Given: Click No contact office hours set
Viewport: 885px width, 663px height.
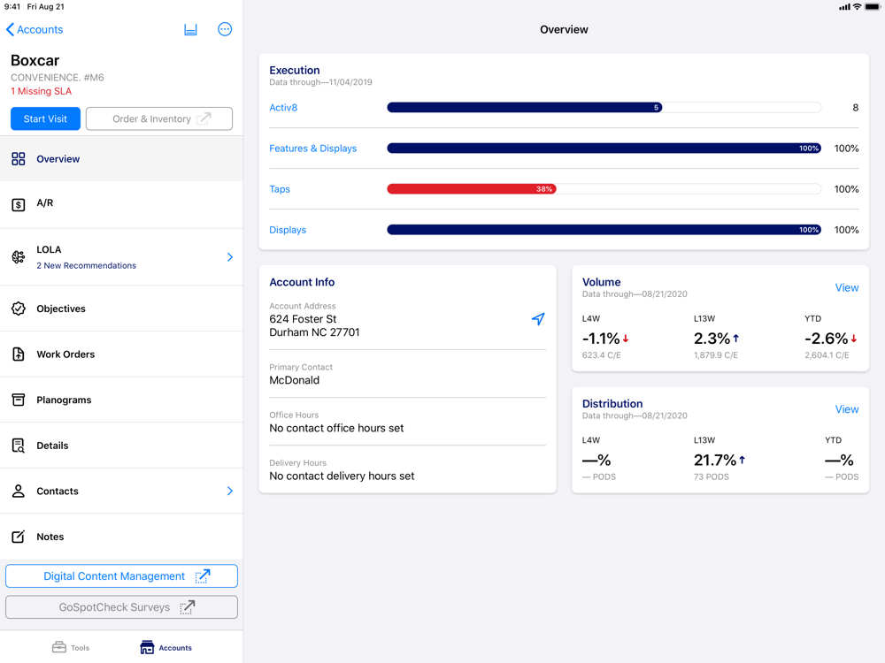Looking at the screenshot, I should tap(336, 429).
